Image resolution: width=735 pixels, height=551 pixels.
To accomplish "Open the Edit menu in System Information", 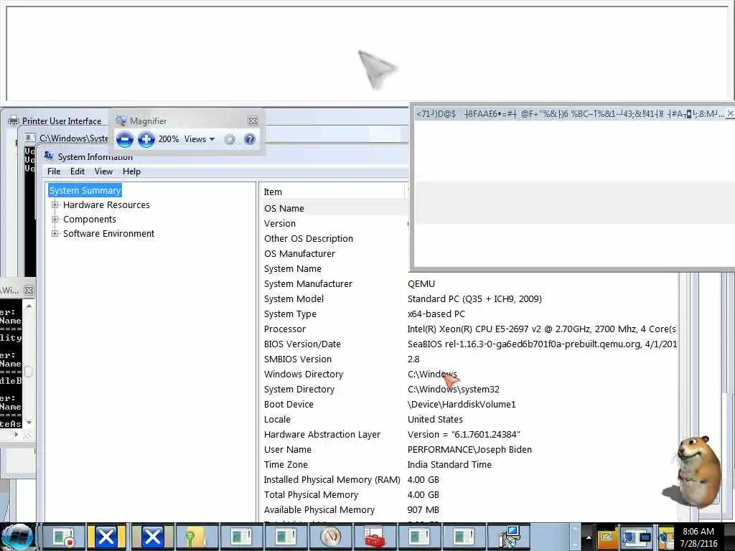I will pyautogui.click(x=78, y=171).
